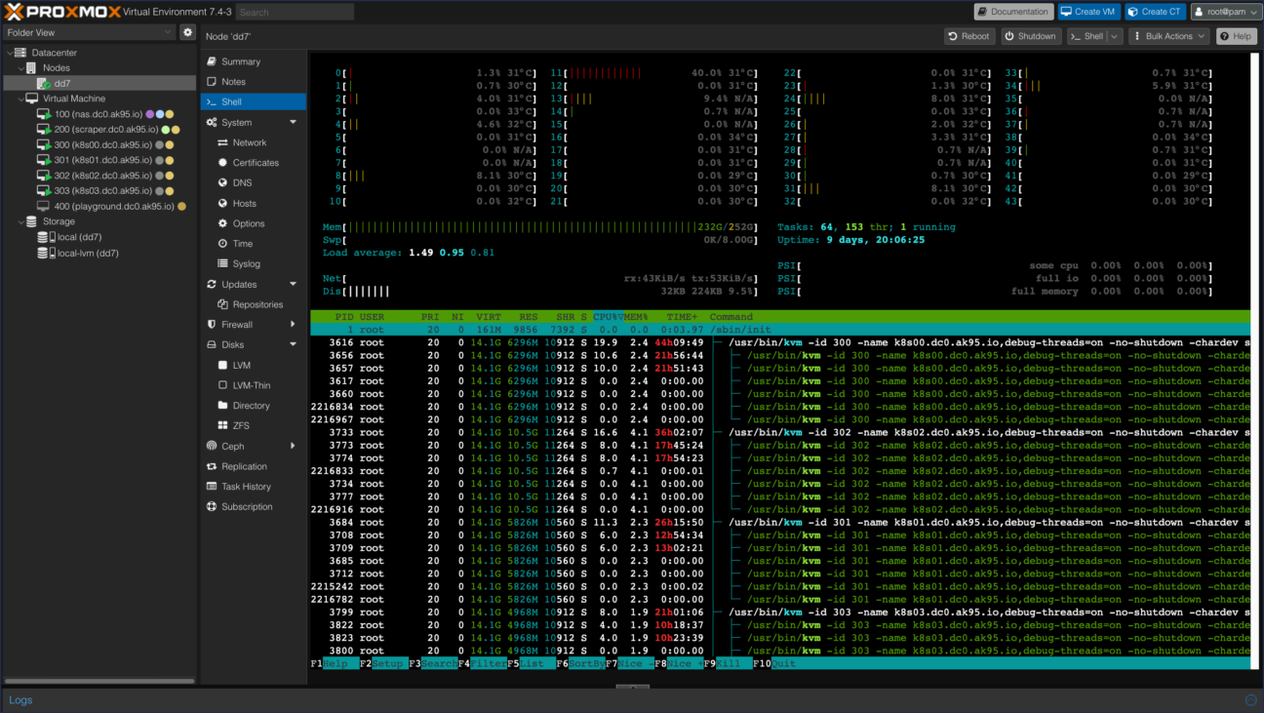Click the Task History list icon
Screen dimensions: 1264x713
click(x=212, y=487)
